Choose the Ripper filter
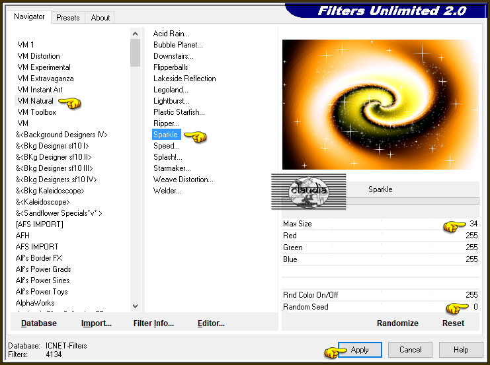The image size is (490, 365). tap(166, 123)
